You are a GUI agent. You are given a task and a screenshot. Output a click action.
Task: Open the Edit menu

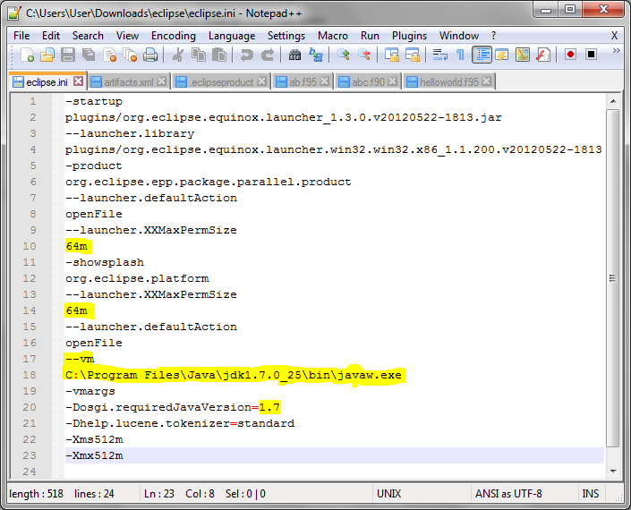(x=51, y=36)
